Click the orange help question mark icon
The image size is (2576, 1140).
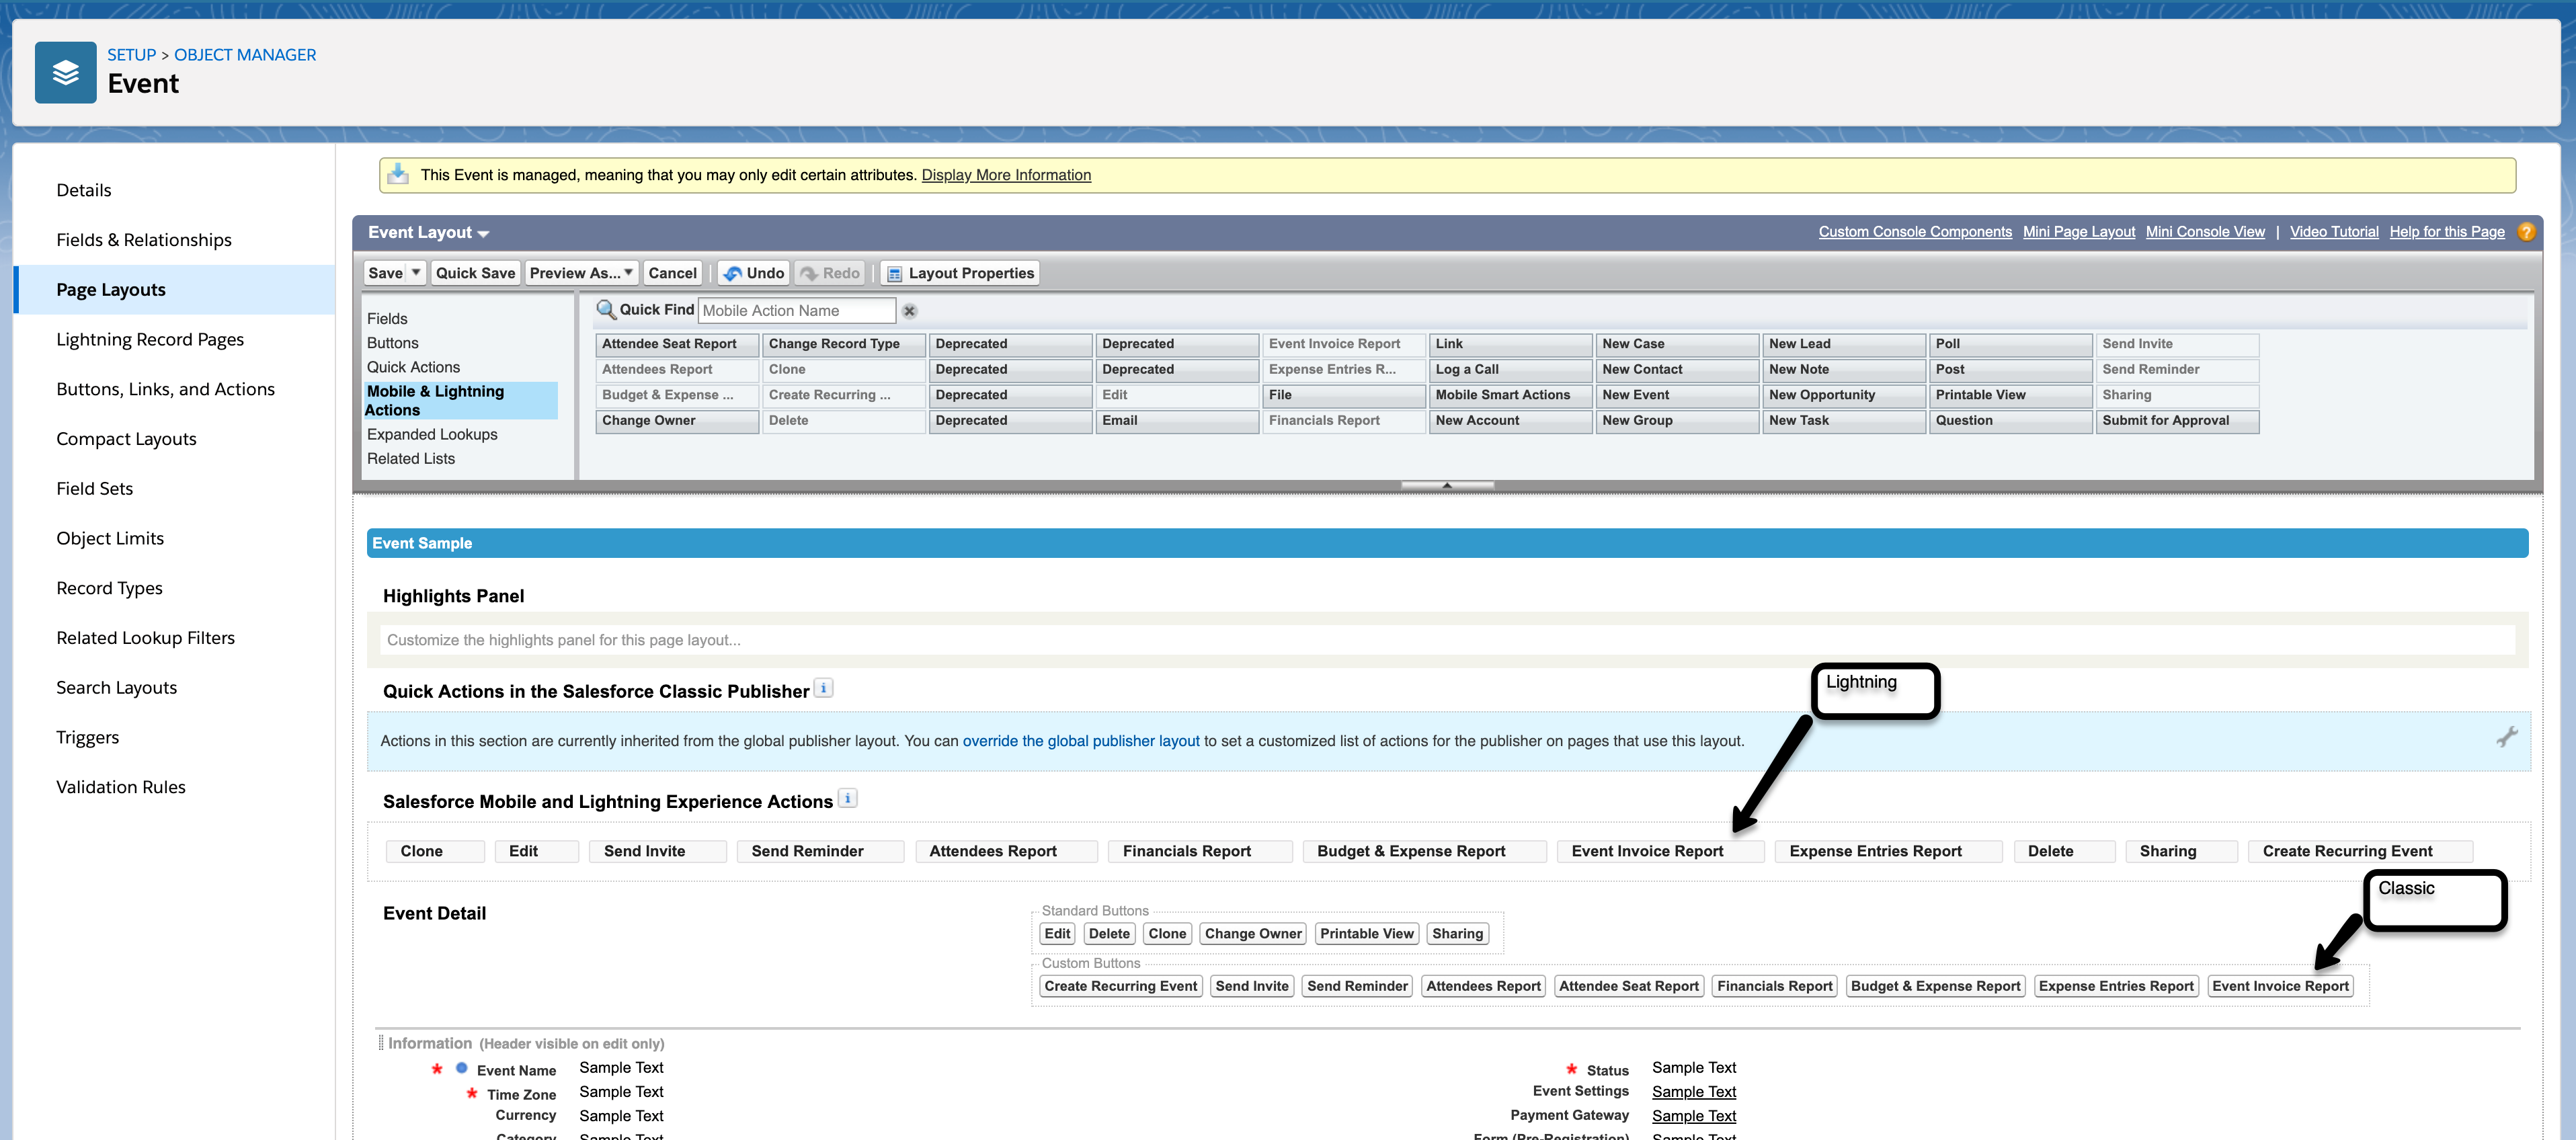pos(2526,232)
